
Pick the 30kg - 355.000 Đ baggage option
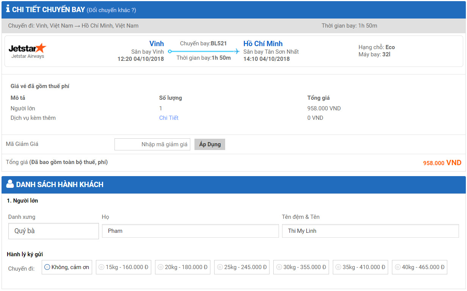[279, 267]
